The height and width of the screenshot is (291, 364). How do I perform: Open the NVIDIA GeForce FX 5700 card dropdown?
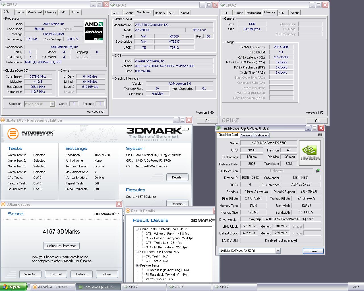point(278,251)
